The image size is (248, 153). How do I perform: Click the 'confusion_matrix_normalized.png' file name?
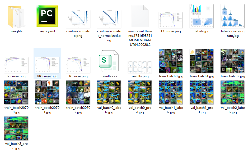tap(109, 36)
